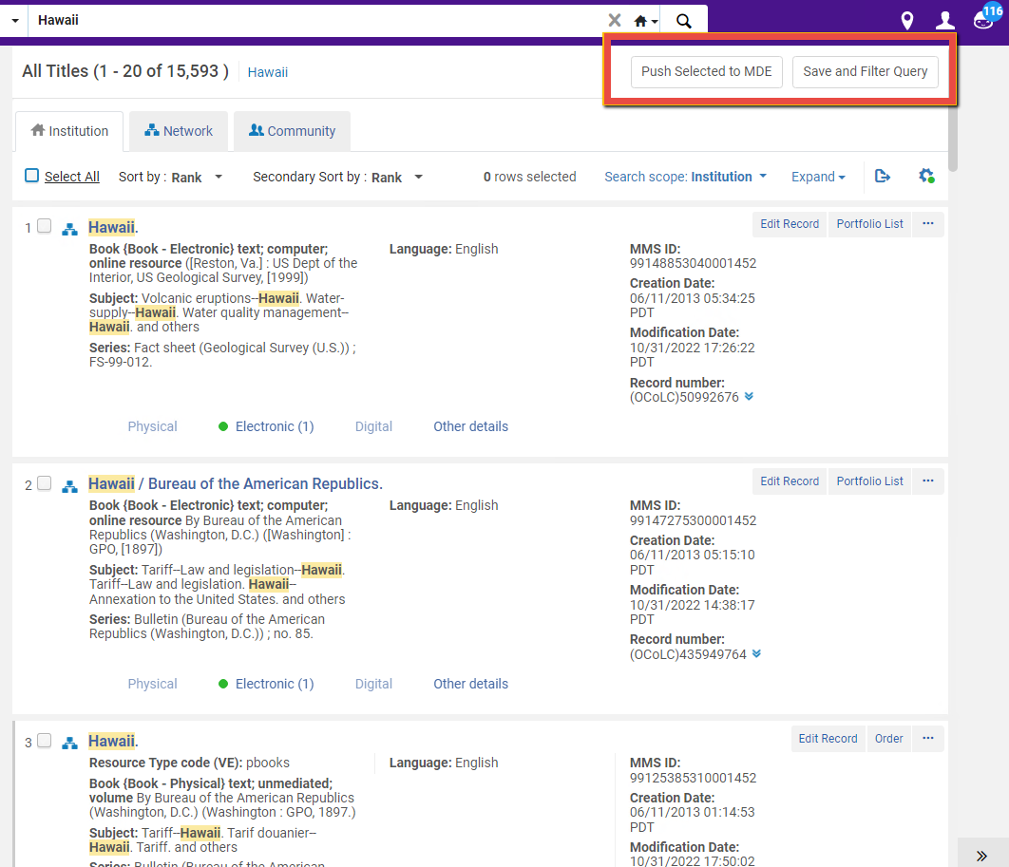Open Hawaii / Bureau of the American Republics title
This screenshot has width=1009, height=867.
click(x=236, y=484)
